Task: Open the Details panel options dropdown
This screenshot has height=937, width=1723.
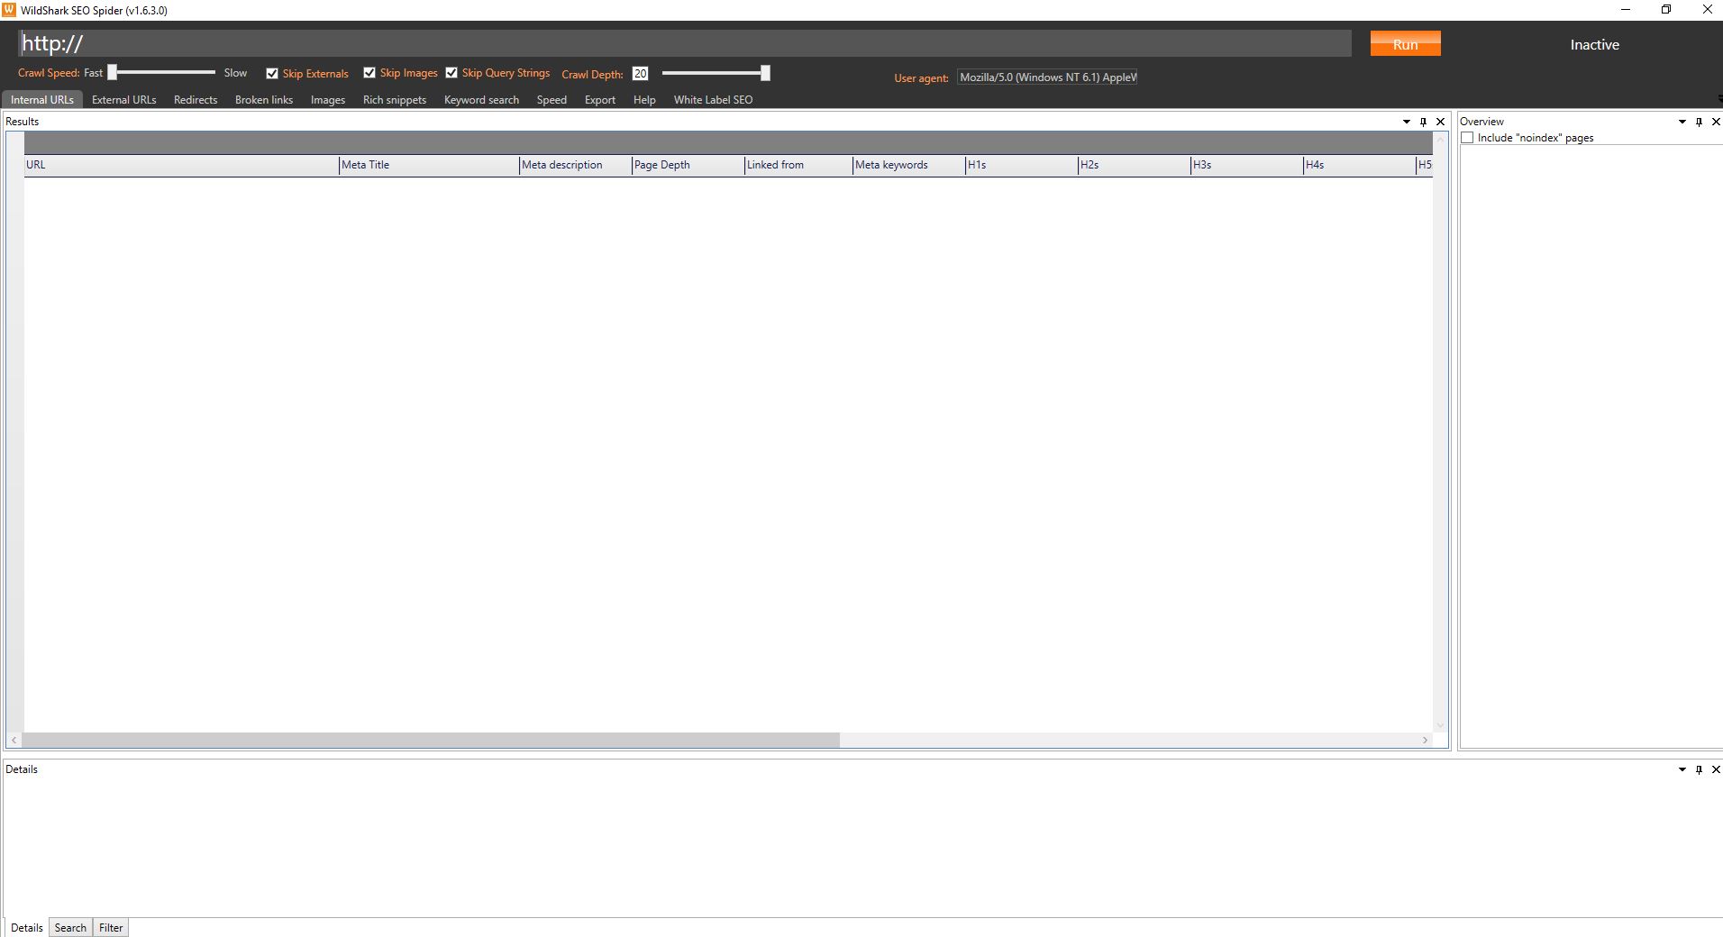Action: [x=1682, y=769]
